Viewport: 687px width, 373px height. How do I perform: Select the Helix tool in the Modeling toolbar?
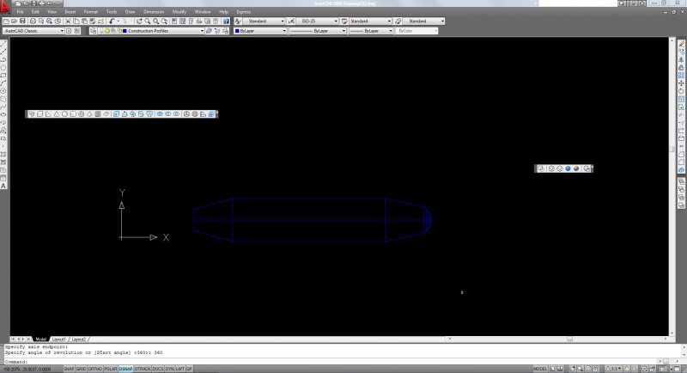[x=98, y=114]
